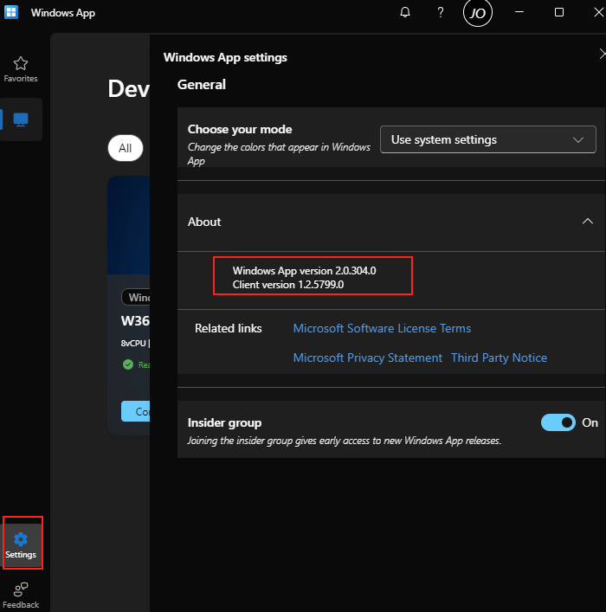Click the Choose your mode label
This screenshot has height=612, width=606.
pos(240,129)
